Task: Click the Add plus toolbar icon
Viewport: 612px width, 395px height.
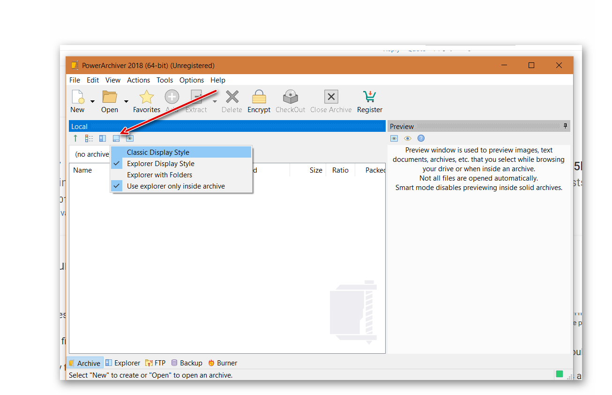Action: click(172, 97)
